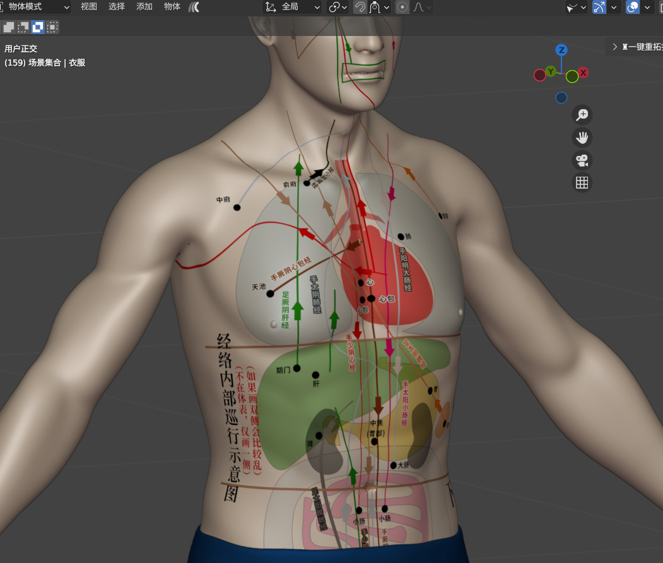The width and height of the screenshot is (663, 563).
Task: Click the Blender add-on icon after 物体 menu
Action: (x=194, y=7)
